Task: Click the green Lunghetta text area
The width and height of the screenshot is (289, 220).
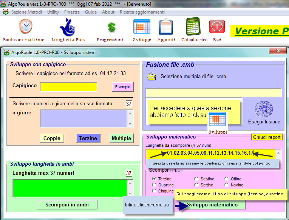Action: [70, 188]
